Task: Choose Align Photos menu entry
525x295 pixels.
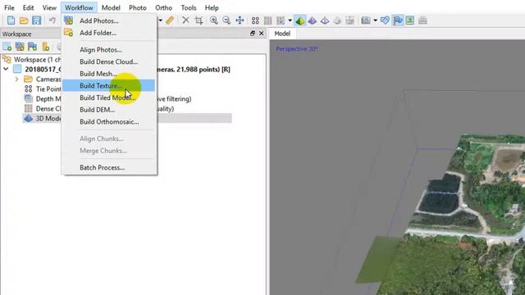Action: tap(109, 50)
